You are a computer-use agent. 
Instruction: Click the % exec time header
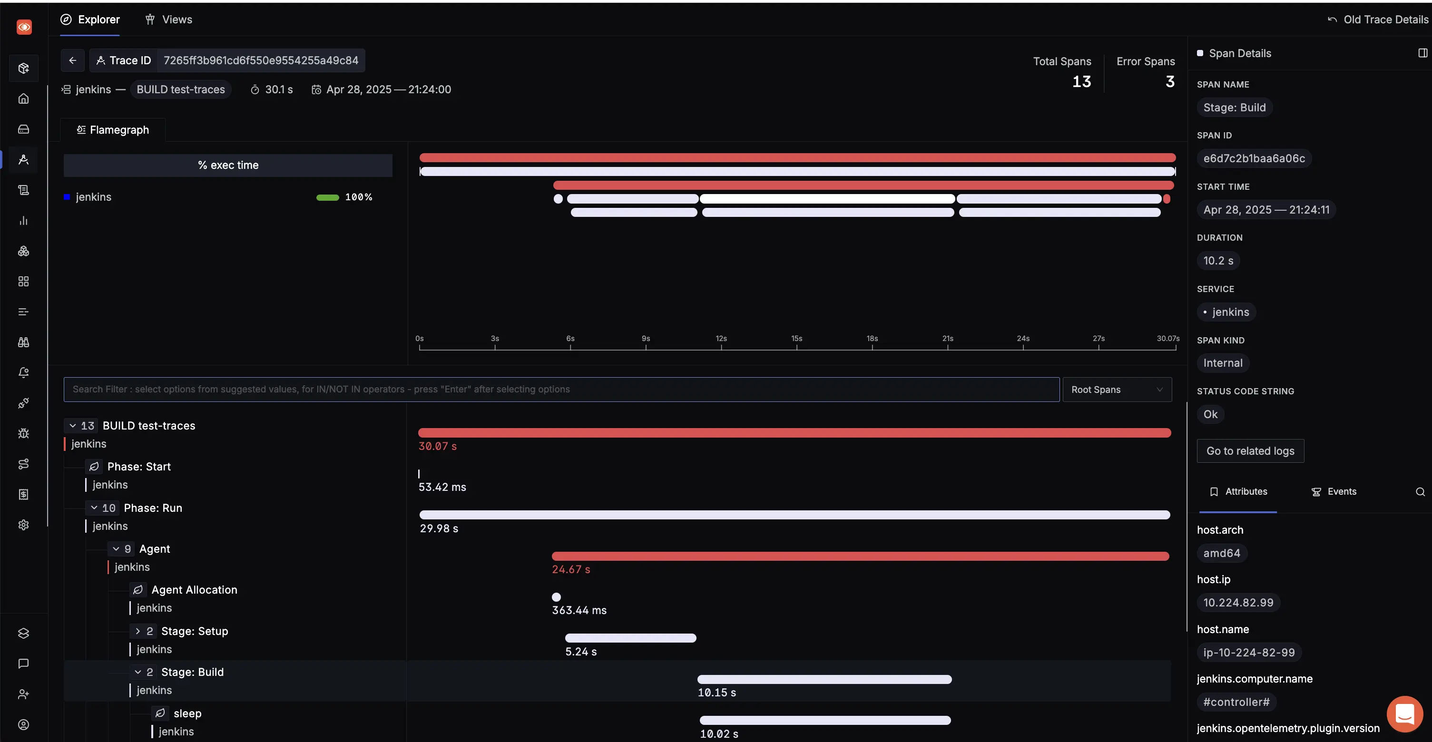tap(228, 166)
